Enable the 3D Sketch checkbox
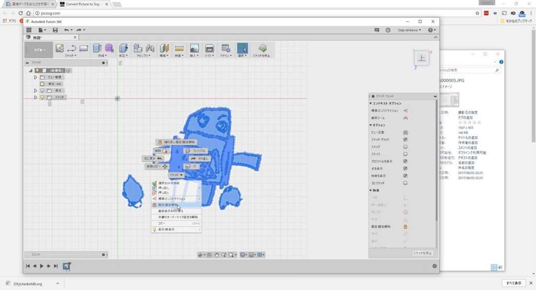This screenshot has width=536, height=290. (406, 183)
